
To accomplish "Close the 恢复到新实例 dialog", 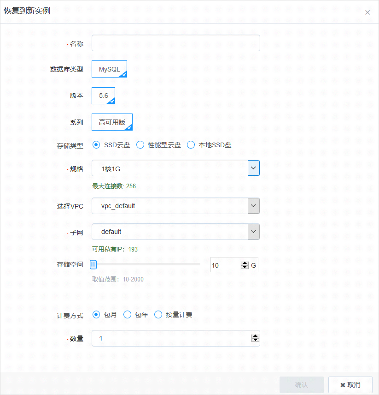I will click(x=367, y=12).
